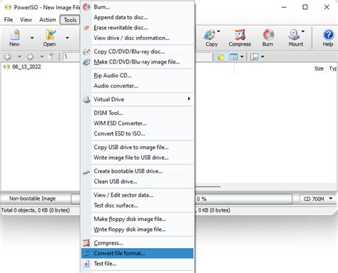This screenshot has height=273, width=338.
Task: Select Test file... menu entry
Action: (x=138, y=264)
